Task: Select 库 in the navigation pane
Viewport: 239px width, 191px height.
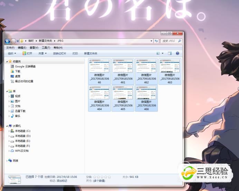Action: tap(14, 91)
